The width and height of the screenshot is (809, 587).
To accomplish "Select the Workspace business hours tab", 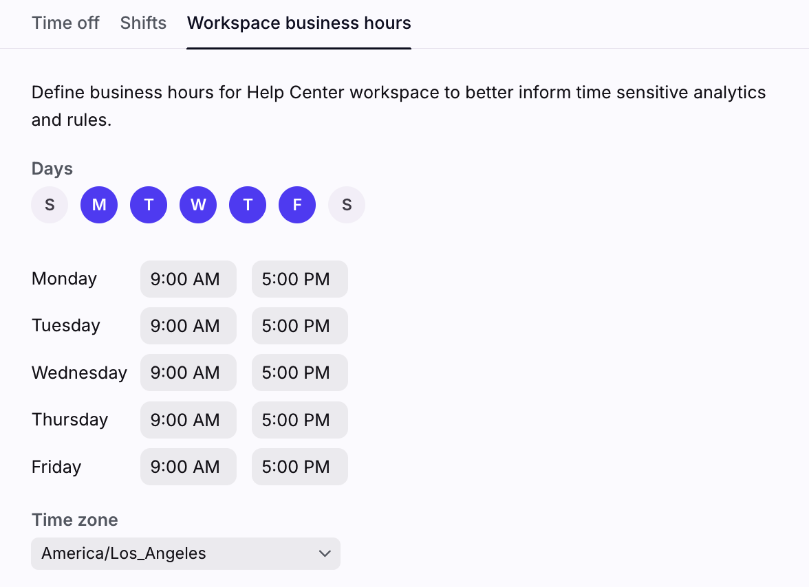I will pos(299,23).
